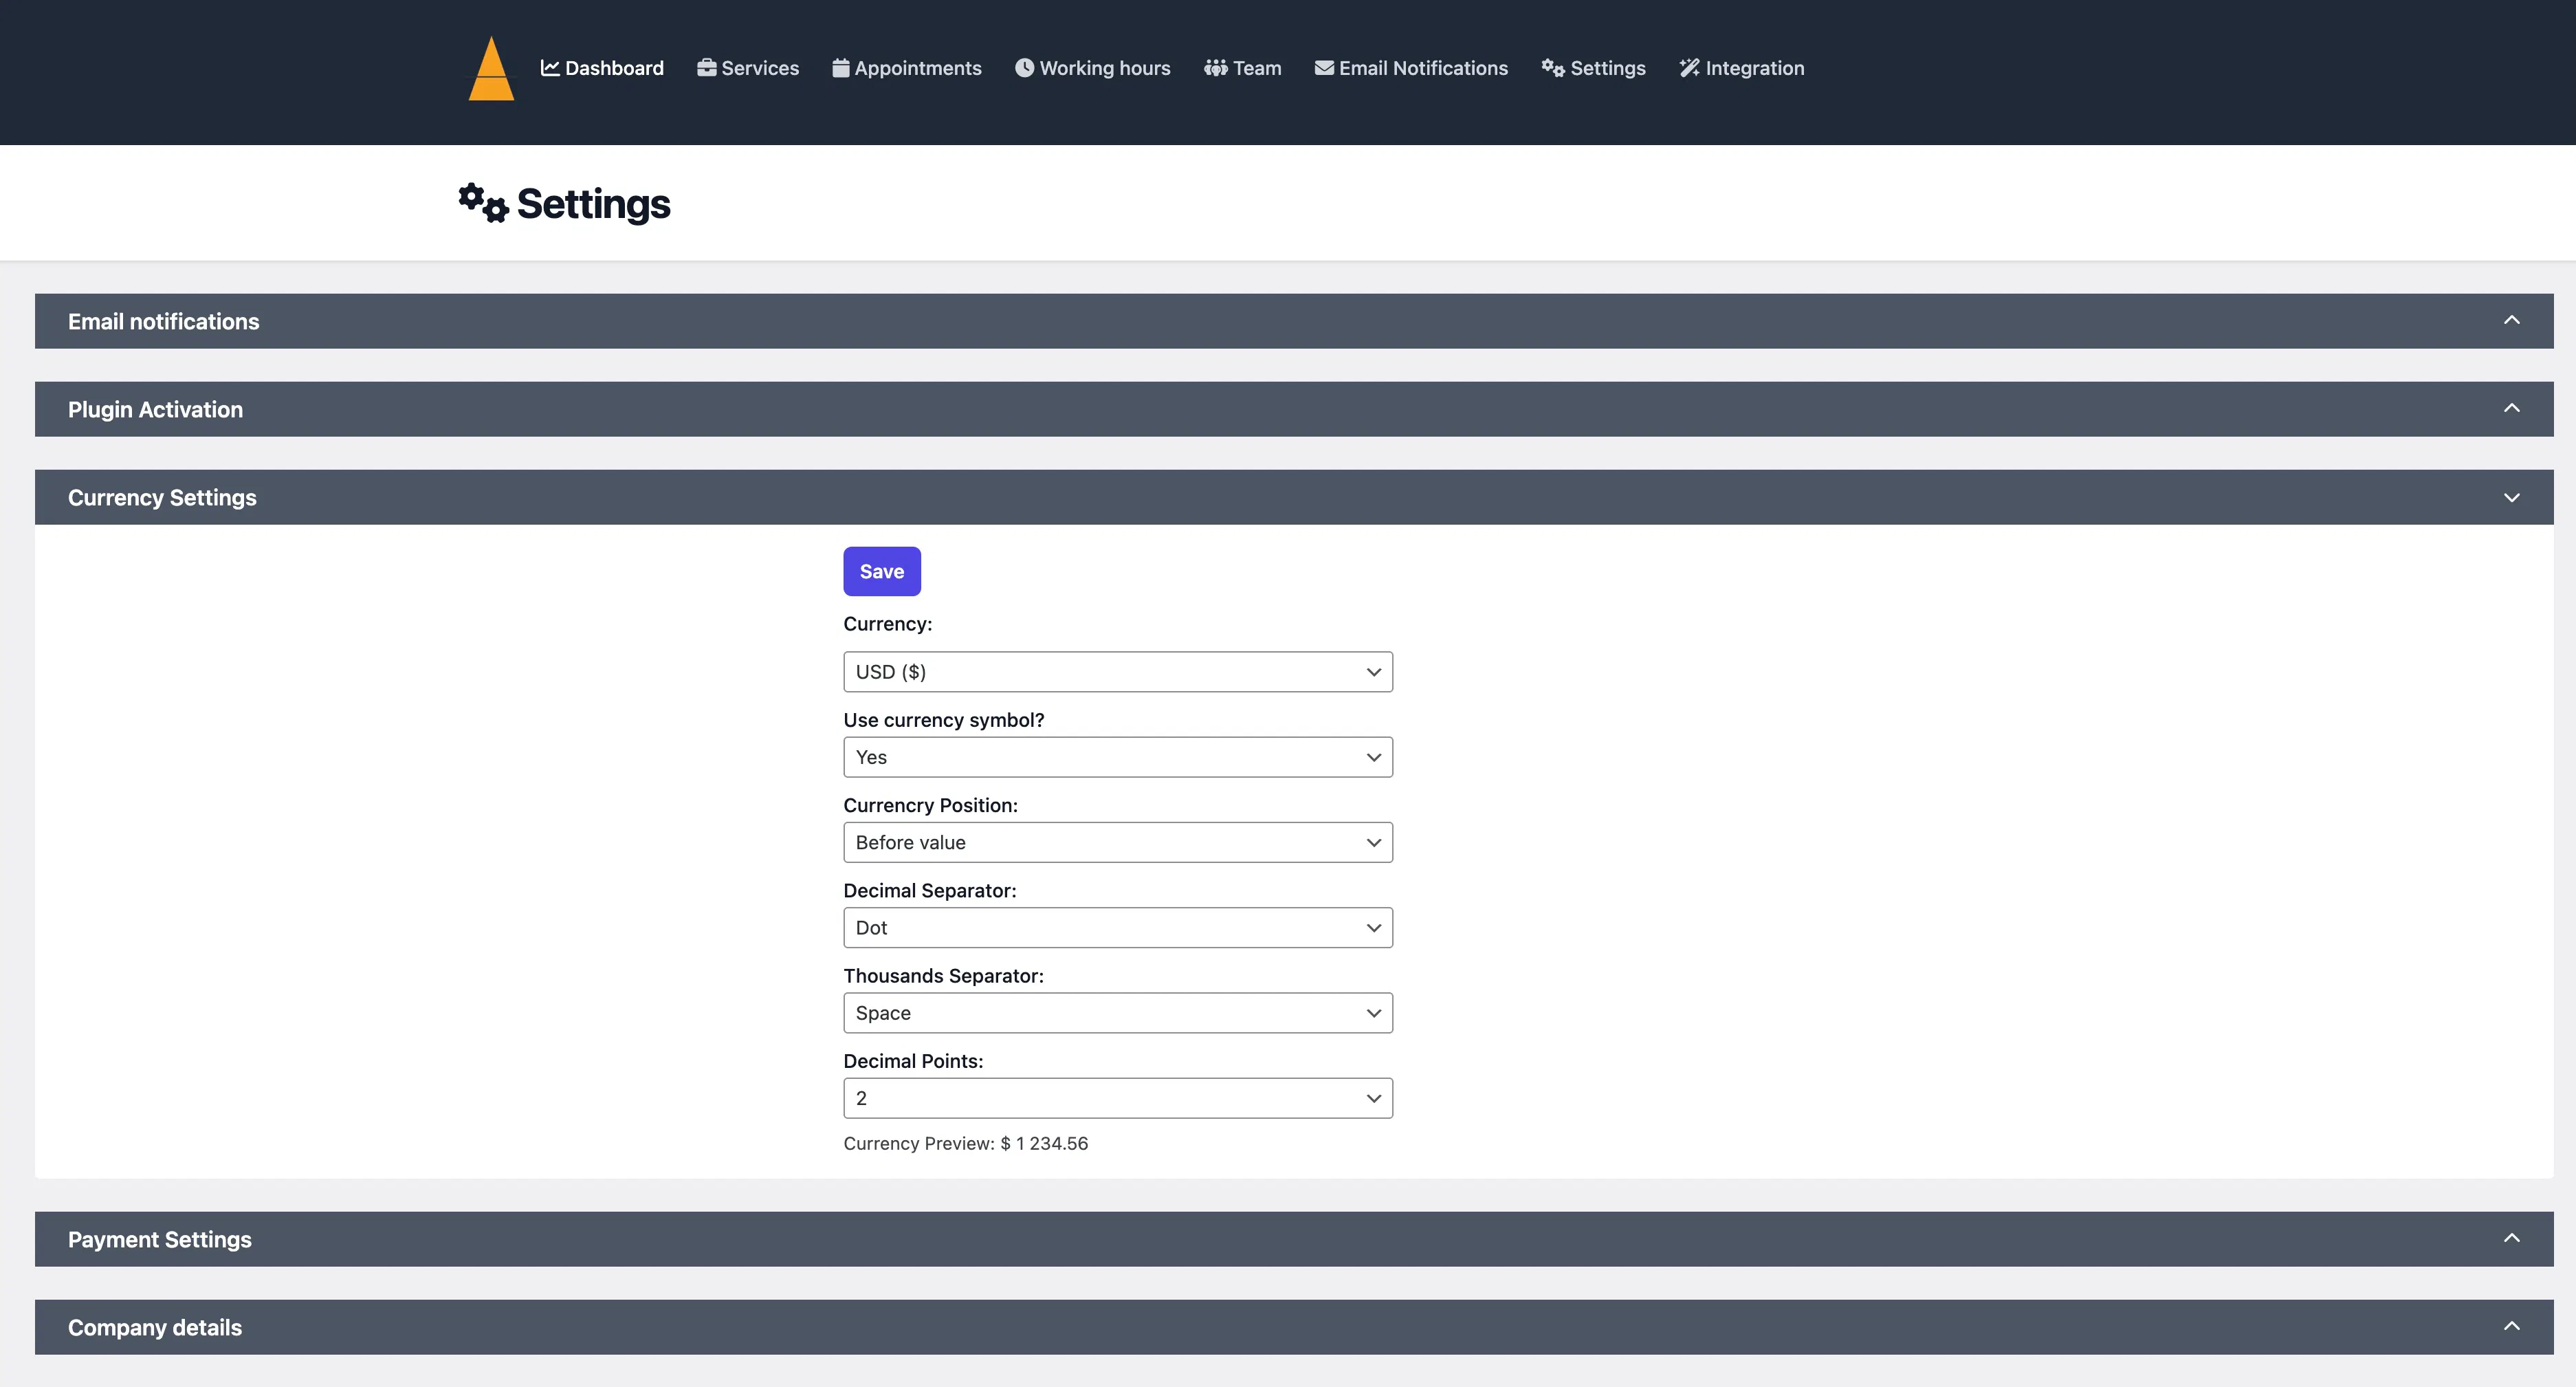Save the currency settings
Screen dimensions: 2576x1387
(x=882, y=571)
